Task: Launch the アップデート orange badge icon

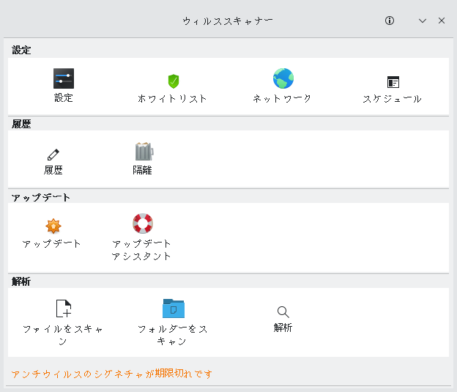Action: [x=53, y=226]
